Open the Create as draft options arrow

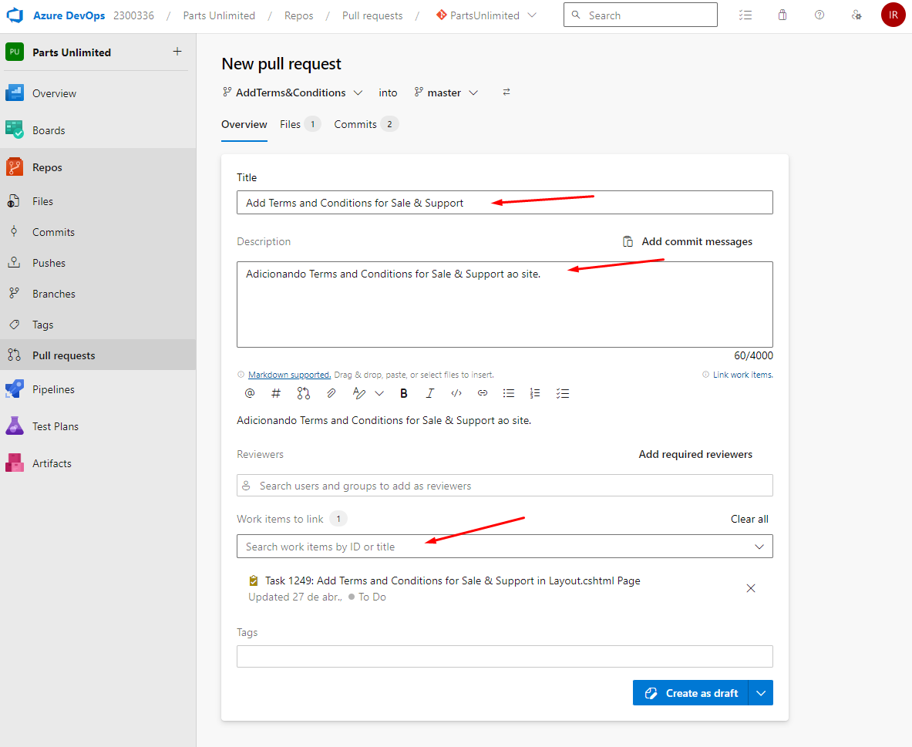tap(761, 693)
